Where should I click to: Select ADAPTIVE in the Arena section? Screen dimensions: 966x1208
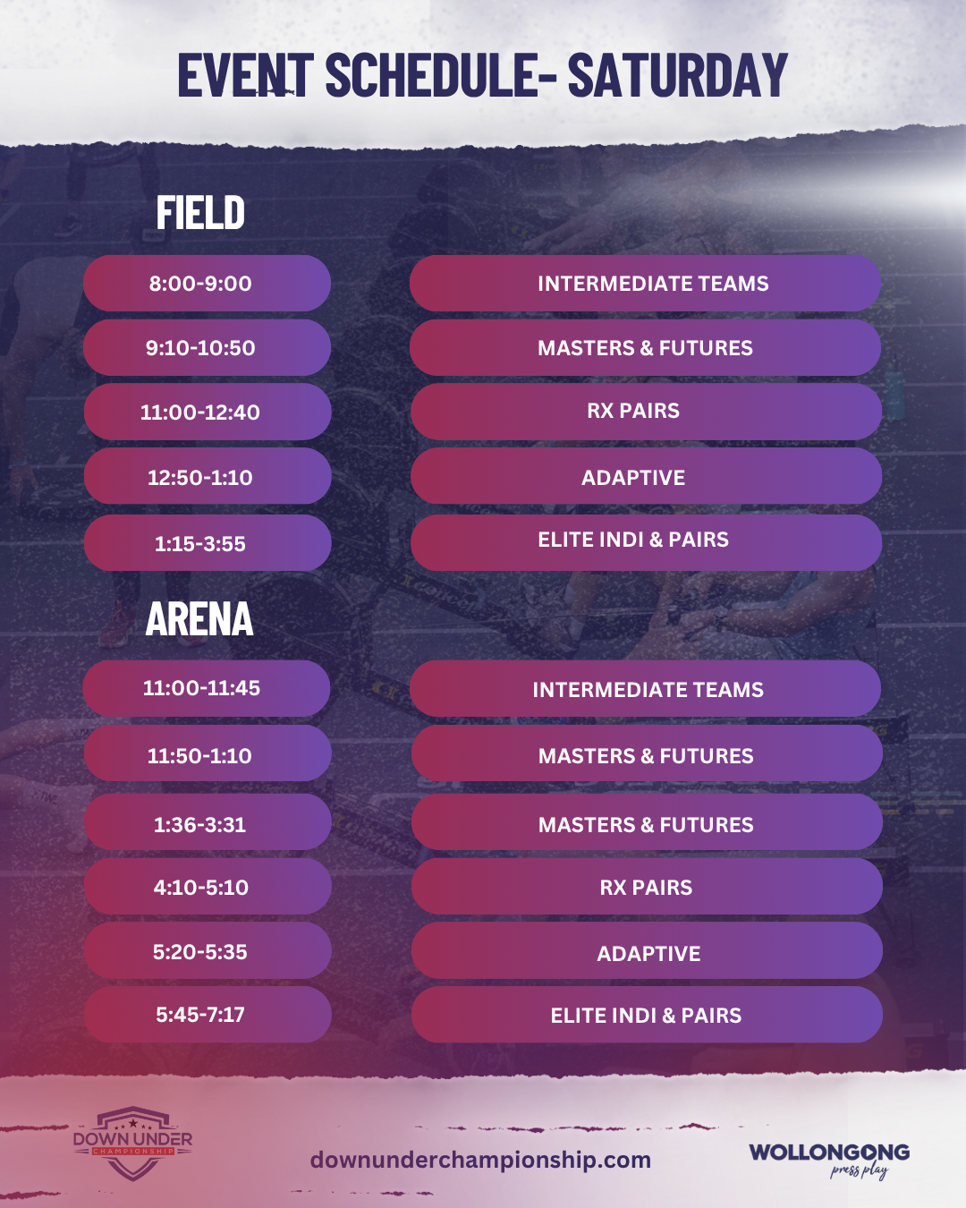647,952
